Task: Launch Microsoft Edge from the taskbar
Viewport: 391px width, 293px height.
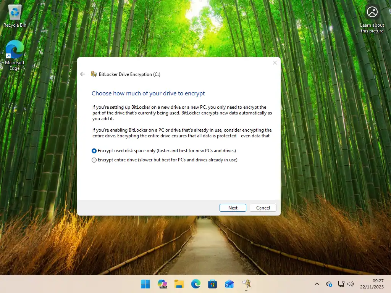Action: 196,284
